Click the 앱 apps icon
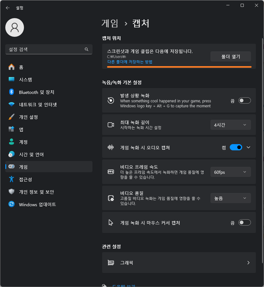 click(x=12, y=129)
